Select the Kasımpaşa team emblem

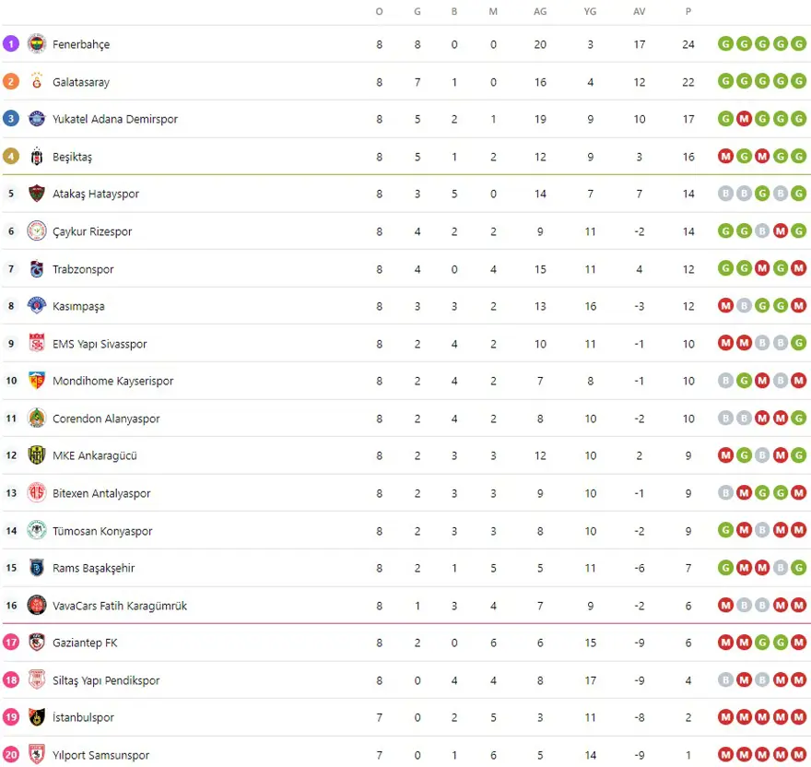(x=37, y=306)
